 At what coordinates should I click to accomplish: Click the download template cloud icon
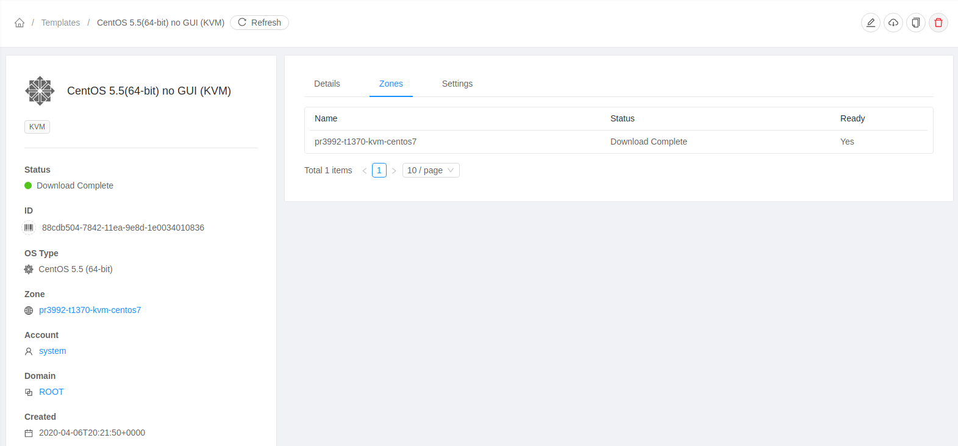coord(893,23)
